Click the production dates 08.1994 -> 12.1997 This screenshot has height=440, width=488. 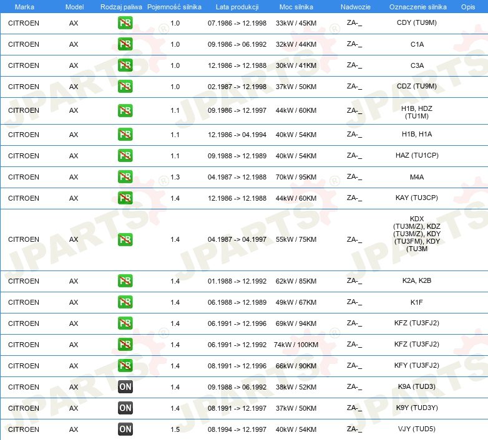(237, 429)
